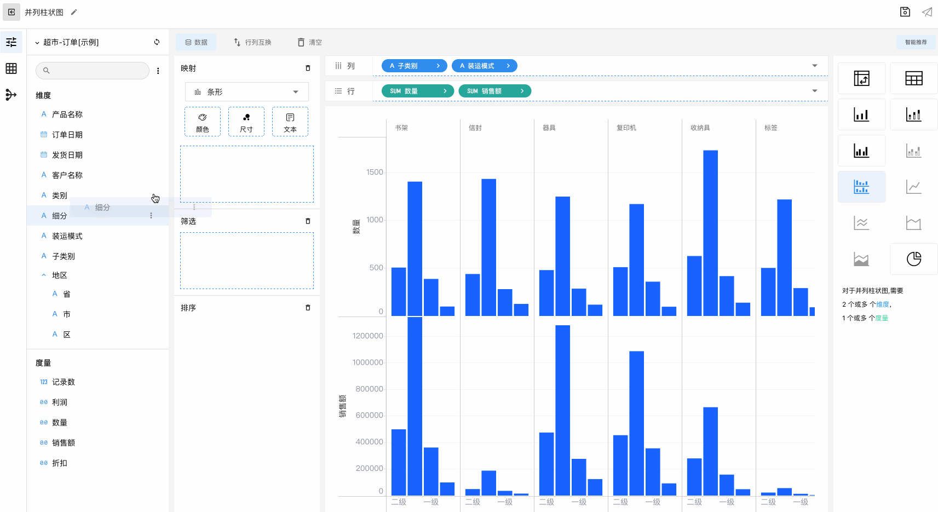The height and width of the screenshot is (512, 938).
Task: Select the pie chart type
Action: 913,259
